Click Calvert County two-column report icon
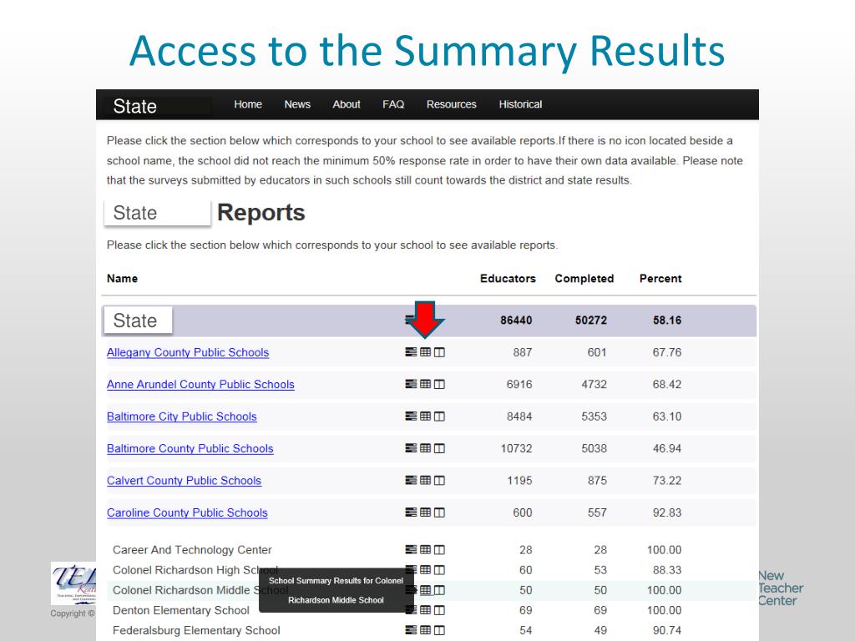The height and width of the screenshot is (641, 855). click(439, 480)
